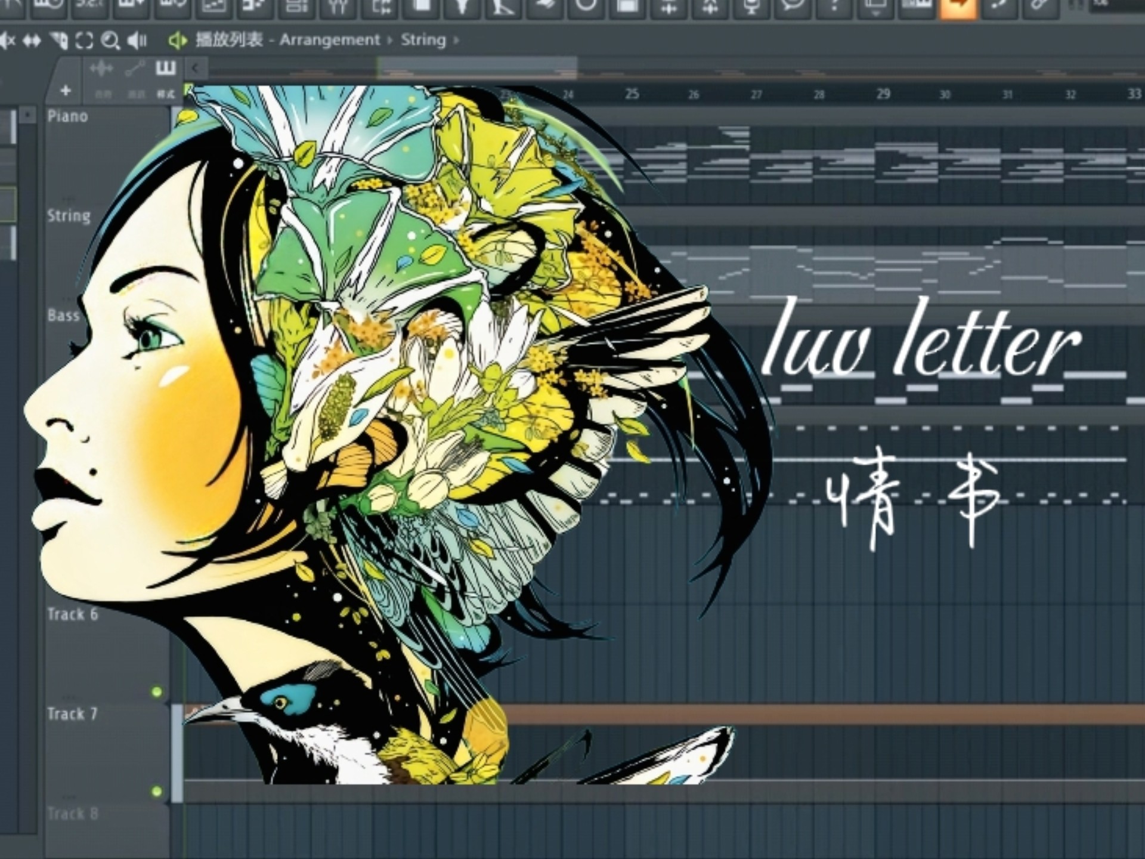1145x859 pixels.
Task: Click the horizontal double-arrow playlist tool
Action: (x=32, y=41)
